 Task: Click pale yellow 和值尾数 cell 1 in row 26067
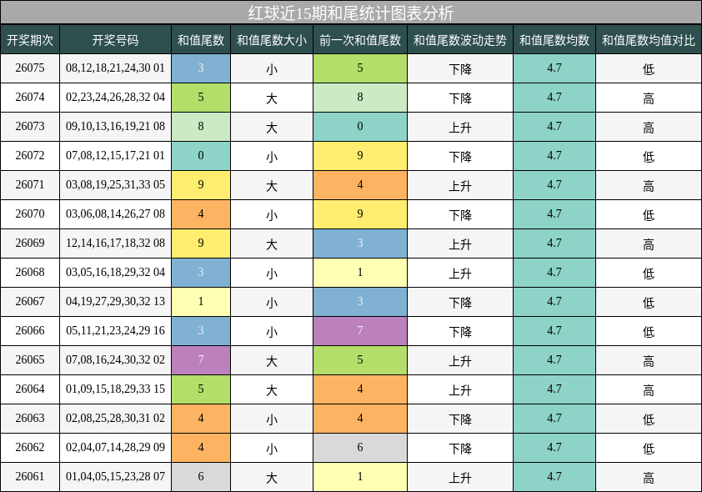point(201,301)
